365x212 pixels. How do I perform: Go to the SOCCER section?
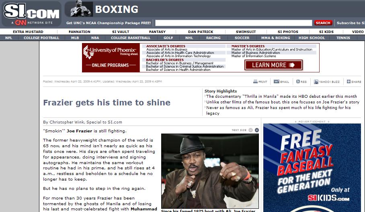pyautogui.click(x=242, y=38)
